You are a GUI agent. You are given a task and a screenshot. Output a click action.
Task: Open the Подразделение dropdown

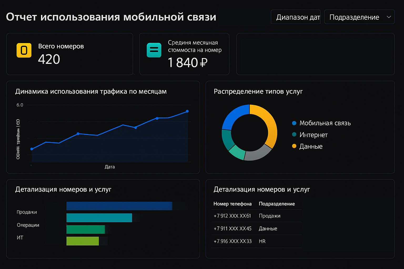(x=359, y=17)
